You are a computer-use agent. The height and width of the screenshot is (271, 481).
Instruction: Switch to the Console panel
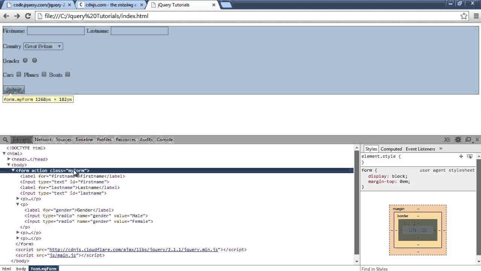click(165, 140)
